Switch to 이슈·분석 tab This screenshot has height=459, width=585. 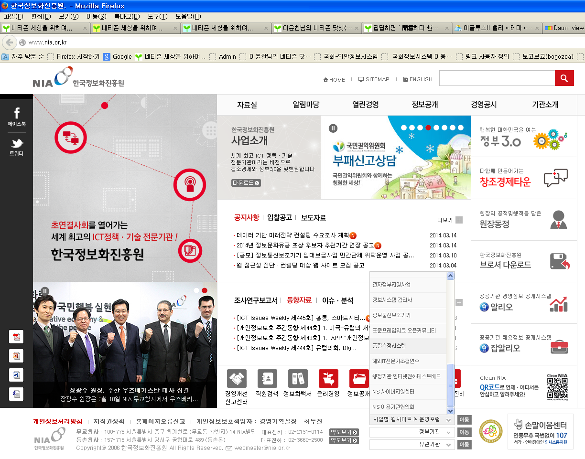coord(337,300)
